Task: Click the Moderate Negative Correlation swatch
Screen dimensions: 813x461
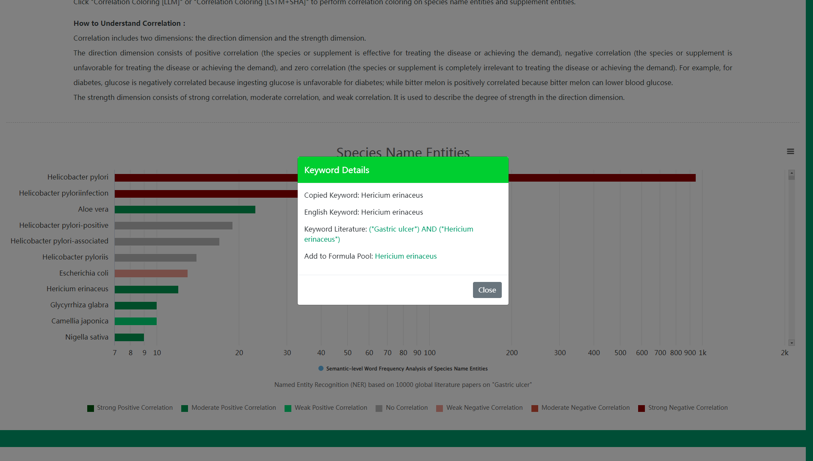Action: click(535, 409)
